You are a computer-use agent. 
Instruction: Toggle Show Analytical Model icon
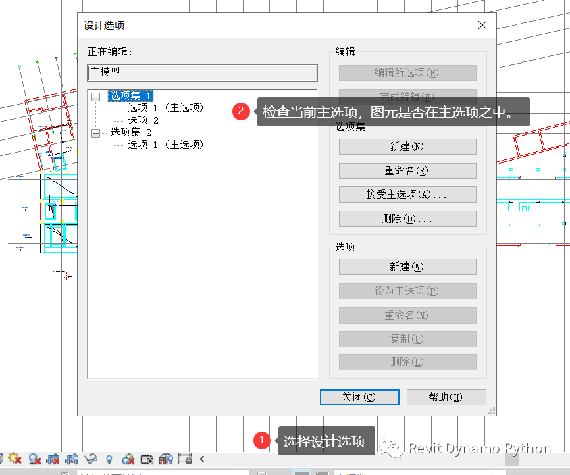pyautogui.click(x=165, y=459)
